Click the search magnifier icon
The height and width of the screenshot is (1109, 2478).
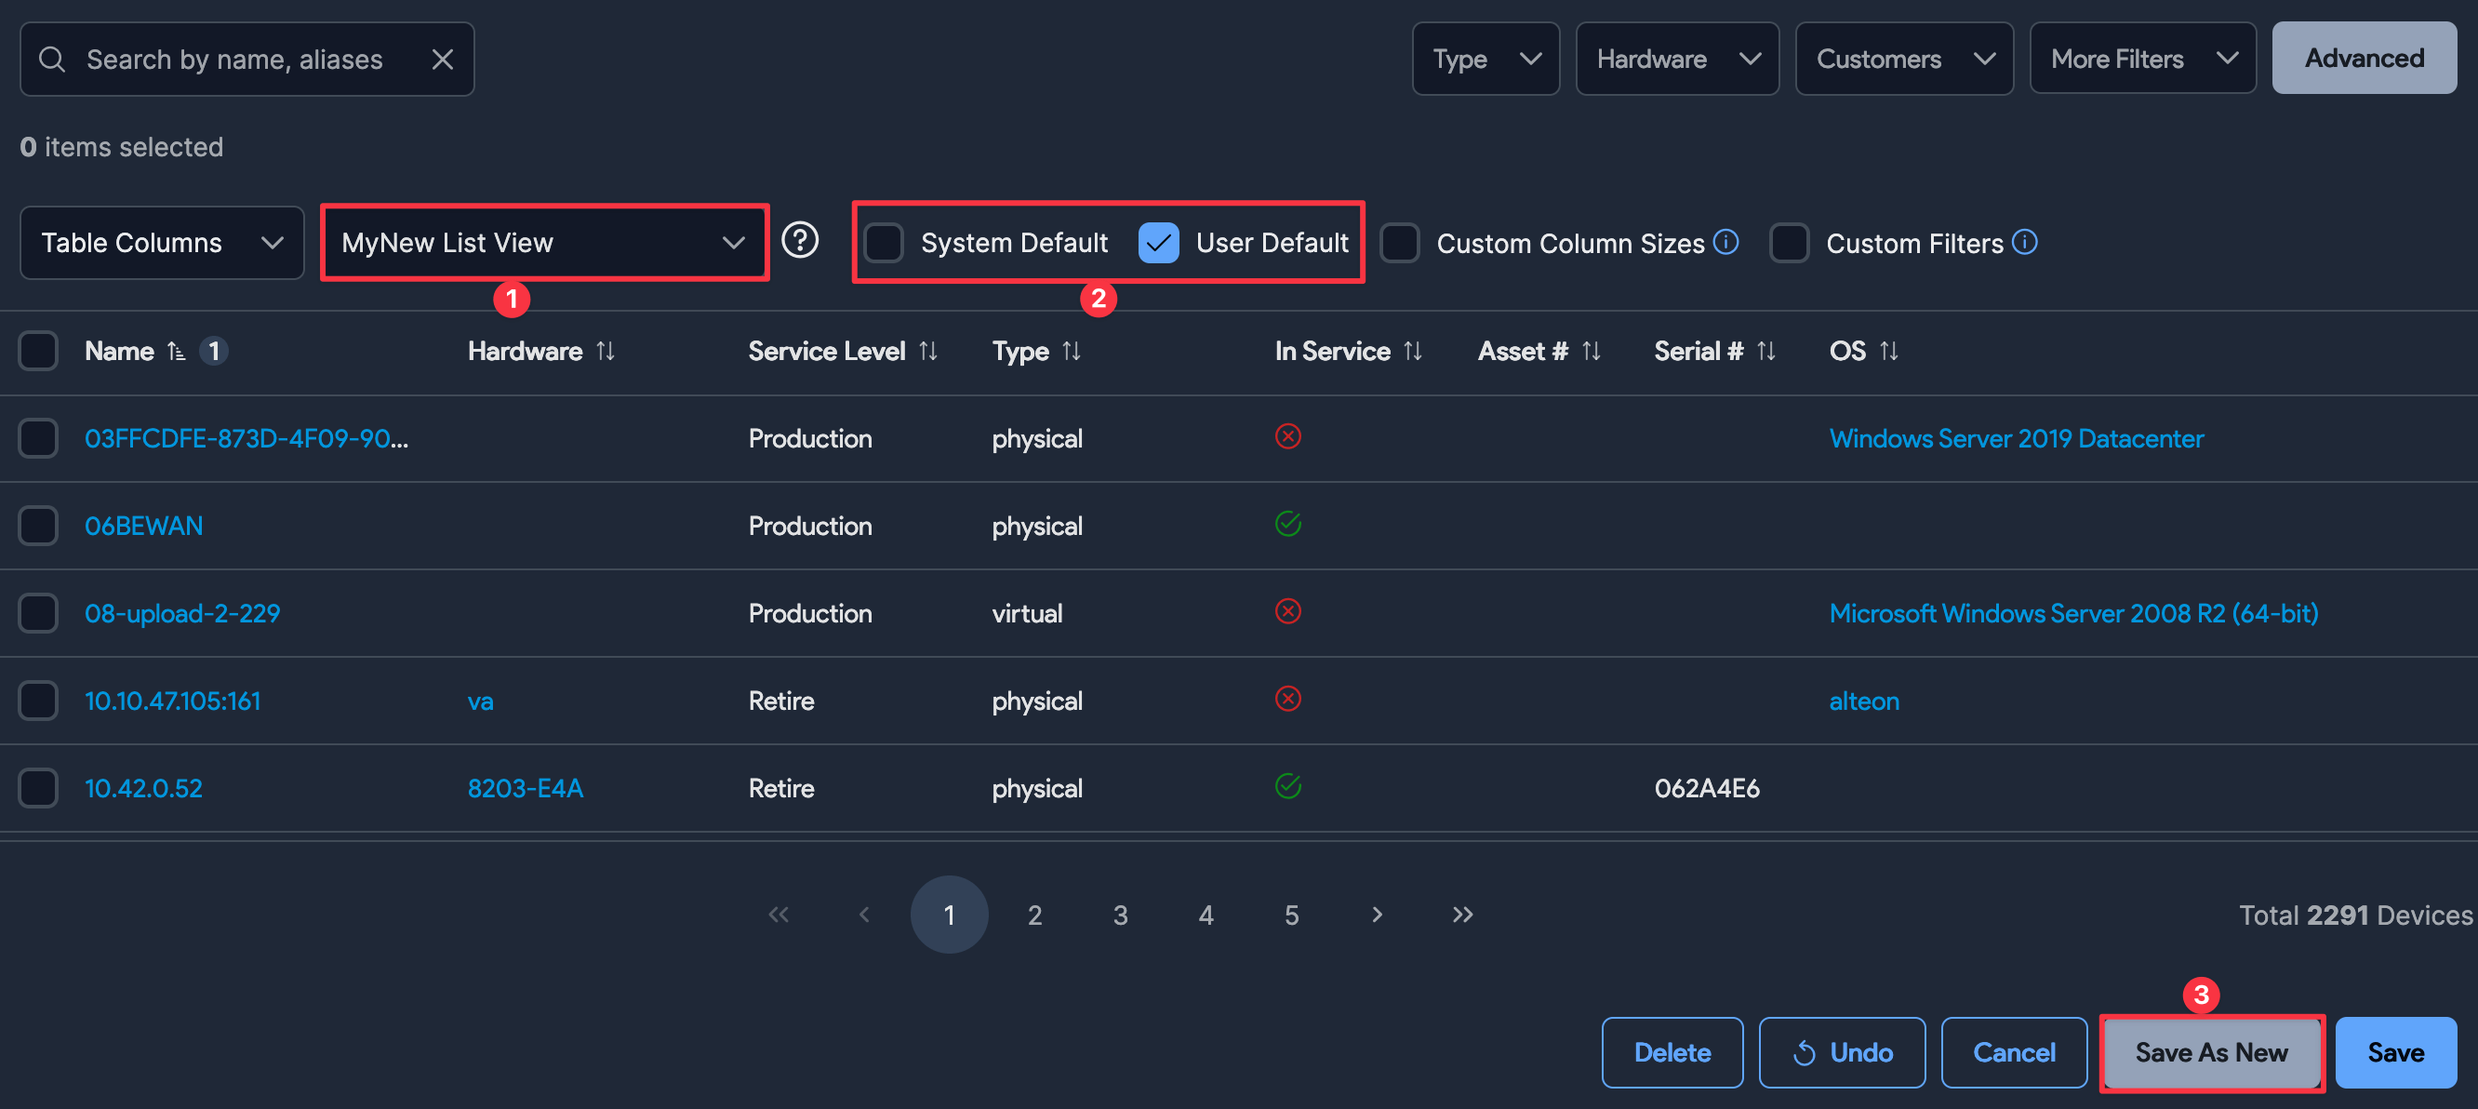[x=53, y=59]
